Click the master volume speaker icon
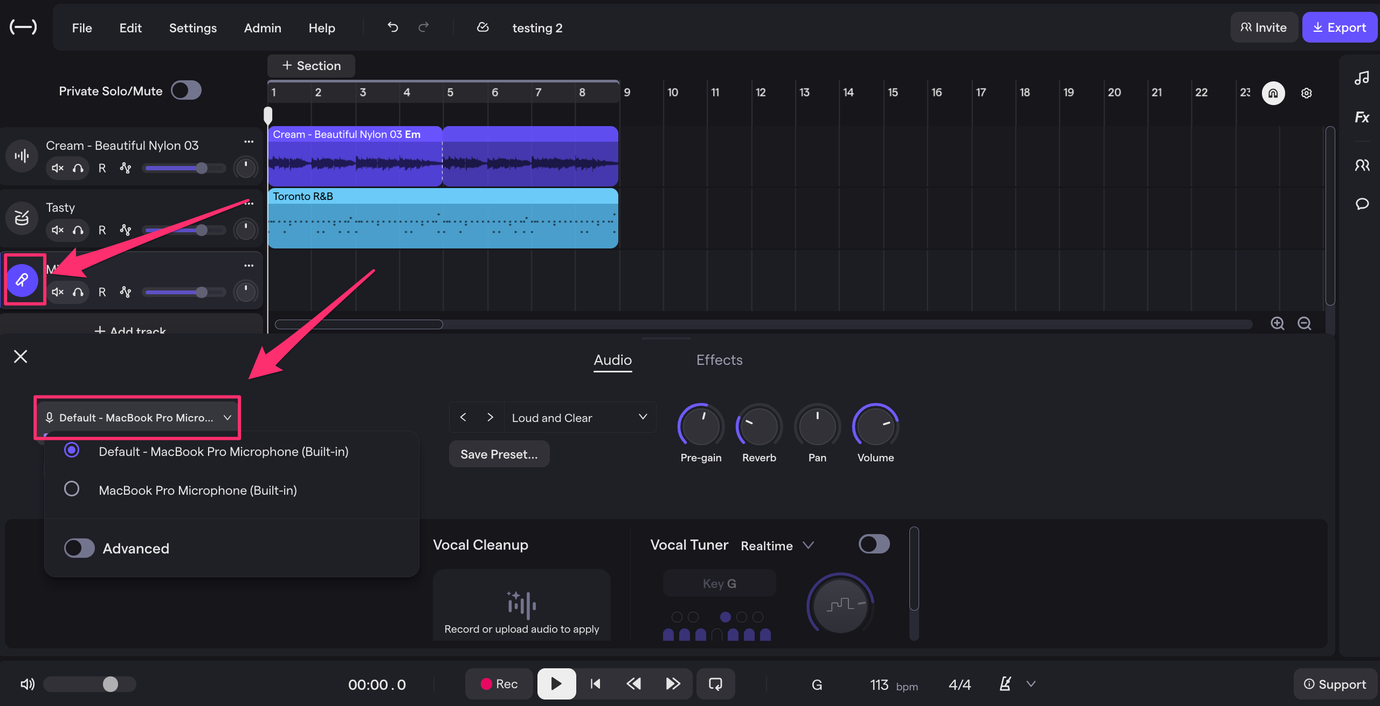This screenshot has height=706, width=1380. tap(27, 684)
